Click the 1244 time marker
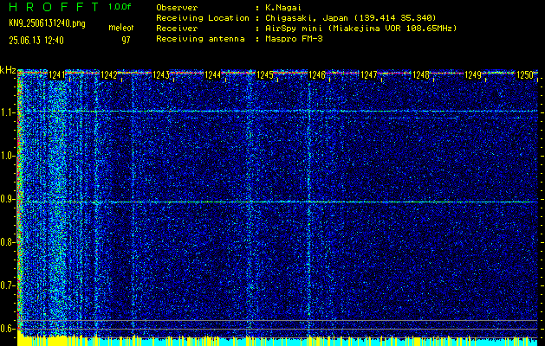The width and height of the screenshot is (545, 346). [213, 75]
